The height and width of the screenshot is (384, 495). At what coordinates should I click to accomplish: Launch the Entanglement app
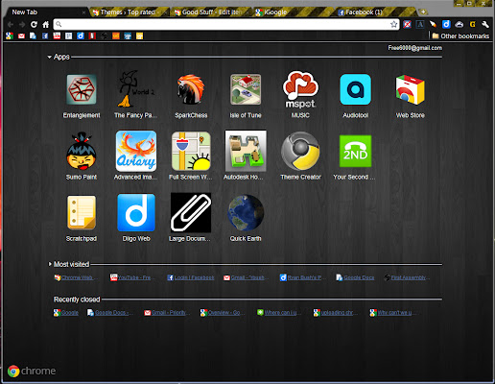point(82,89)
